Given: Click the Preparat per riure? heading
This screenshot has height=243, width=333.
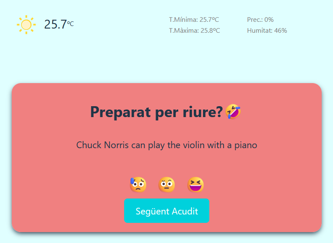Looking at the screenshot, I should point(156,112).
